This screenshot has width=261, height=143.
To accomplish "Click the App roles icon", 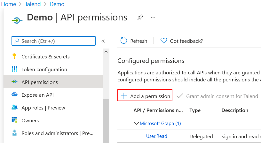I will (14, 108).
